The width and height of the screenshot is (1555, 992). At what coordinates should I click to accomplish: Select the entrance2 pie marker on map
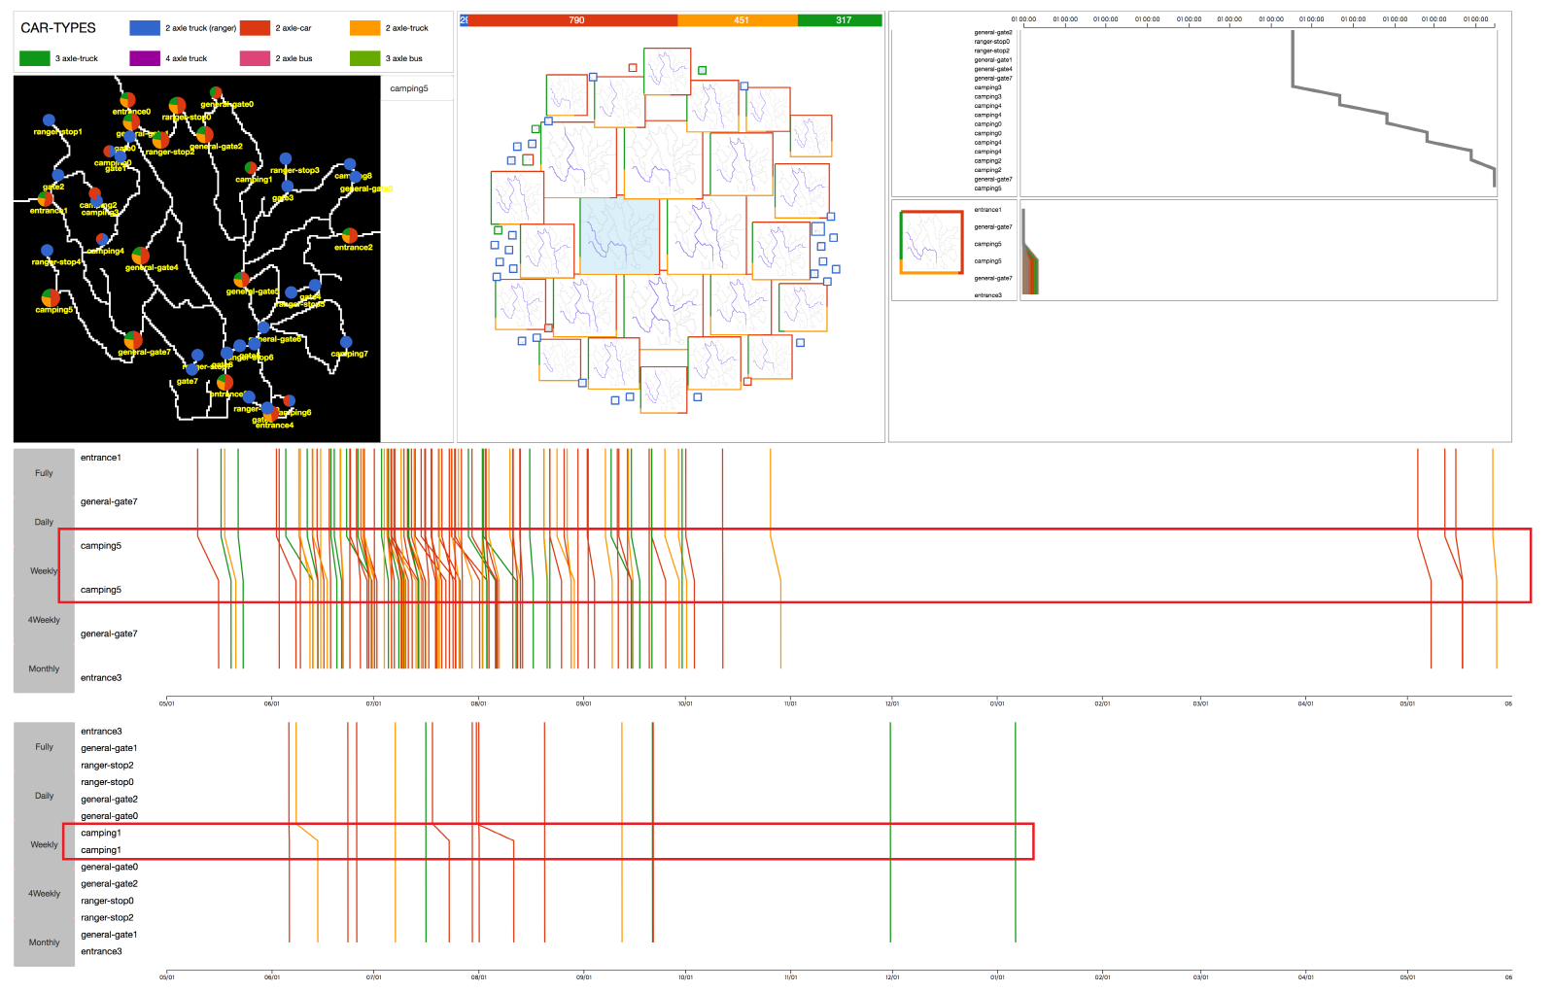click(x=350, y=235)
